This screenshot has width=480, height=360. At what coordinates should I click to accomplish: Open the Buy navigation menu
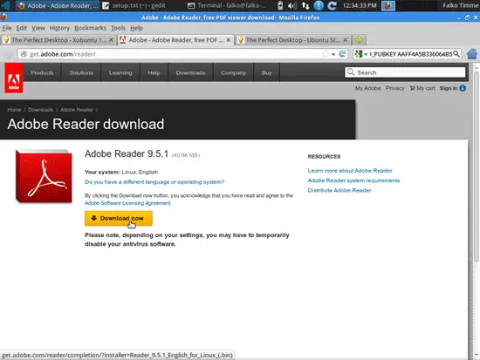pyautogui.click(x=267, y=73)
